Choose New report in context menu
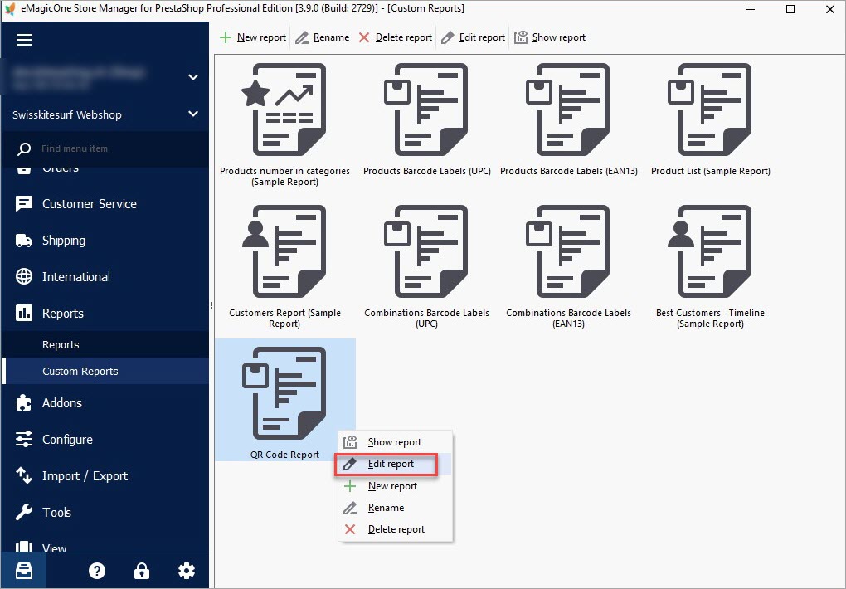Image resolution: width=846 pixels, height=589 pixels. point(395,486)
